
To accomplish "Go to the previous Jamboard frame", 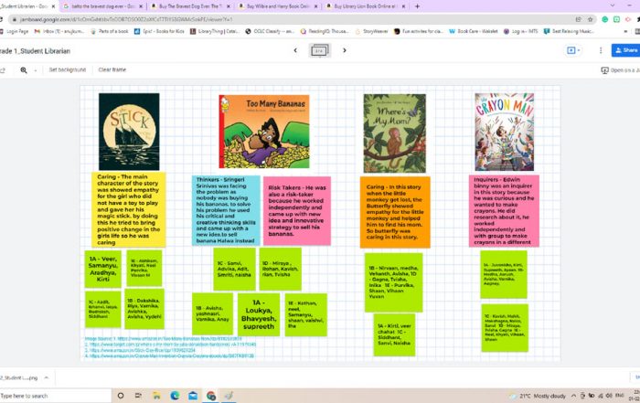I will tap(295, 50).
